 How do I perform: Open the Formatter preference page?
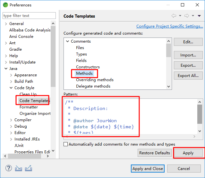29,107
